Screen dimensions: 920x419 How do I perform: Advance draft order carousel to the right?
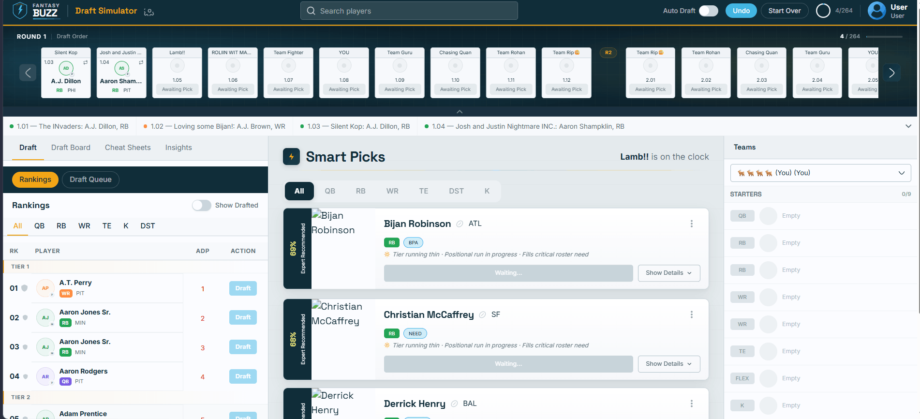pyautogui.click(x=891, y=73)
